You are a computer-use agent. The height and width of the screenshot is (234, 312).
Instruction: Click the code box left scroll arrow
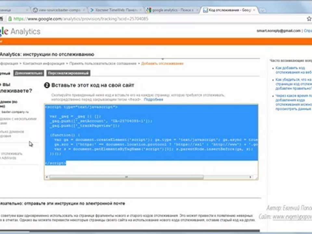pyautogui.click(x=47, y=177)
